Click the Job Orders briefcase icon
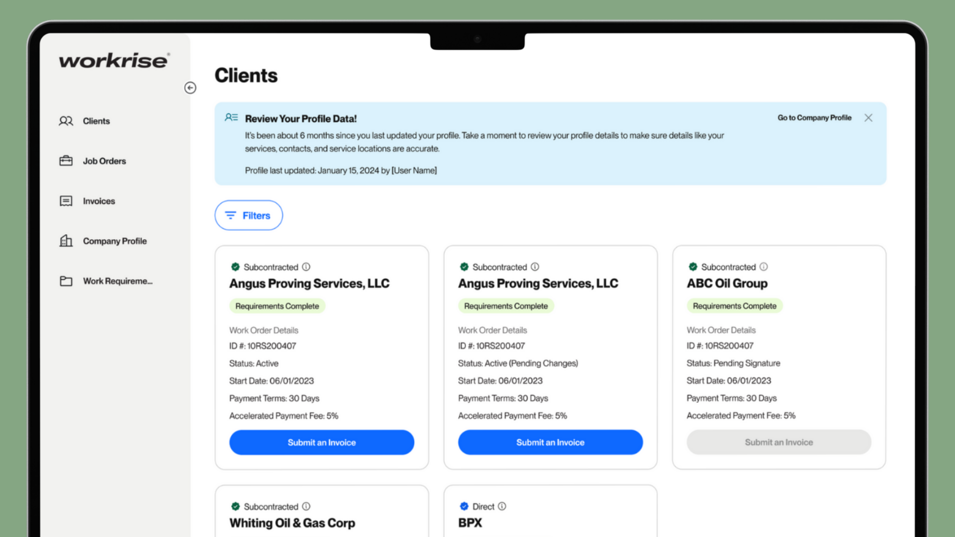This screenshot has height=537, width=955. pyautogui.click(x=66, y=161)
